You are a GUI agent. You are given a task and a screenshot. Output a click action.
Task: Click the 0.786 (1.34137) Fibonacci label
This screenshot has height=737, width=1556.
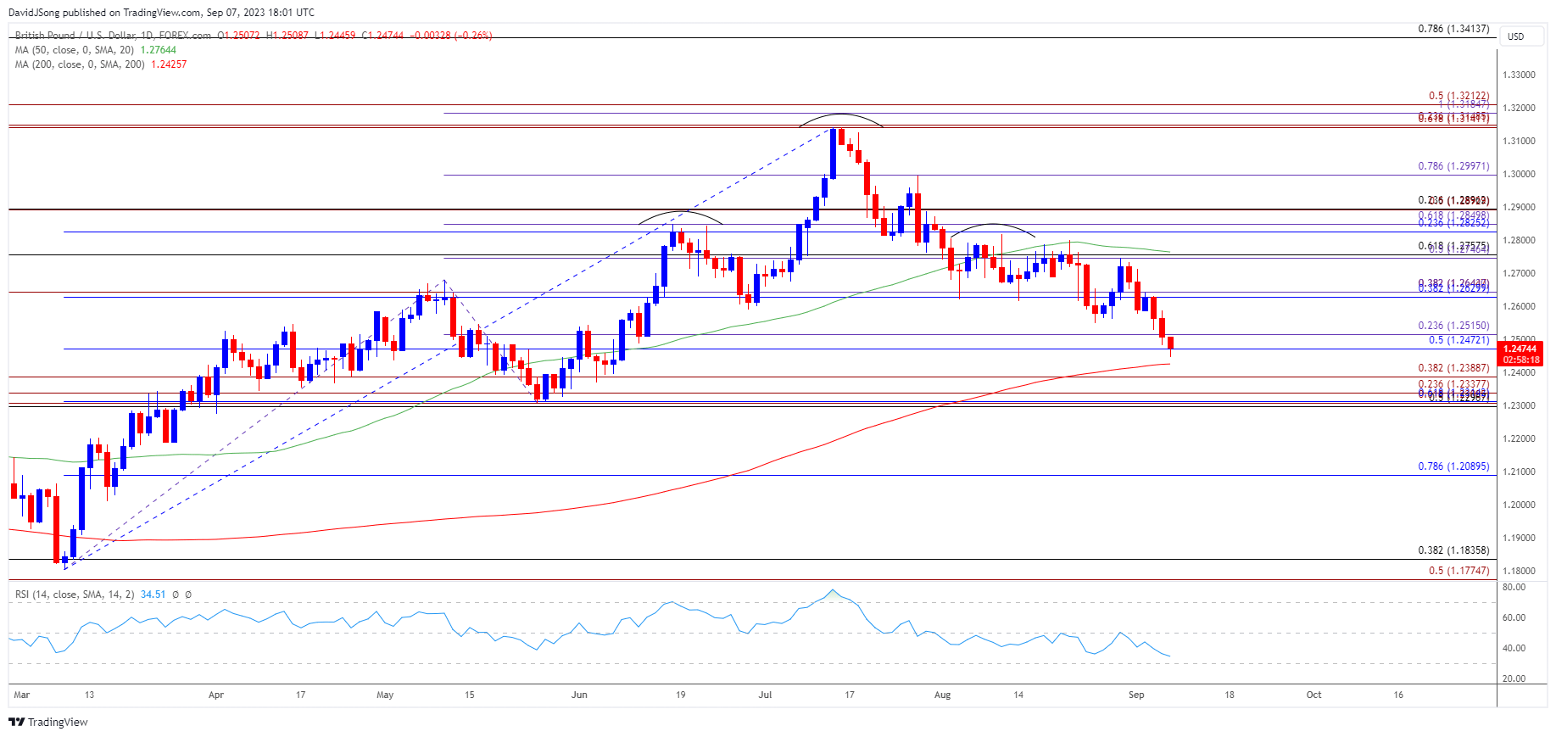click(1453, 29)
